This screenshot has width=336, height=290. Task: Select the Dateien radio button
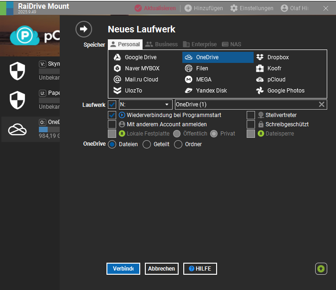tap(112, 144)
